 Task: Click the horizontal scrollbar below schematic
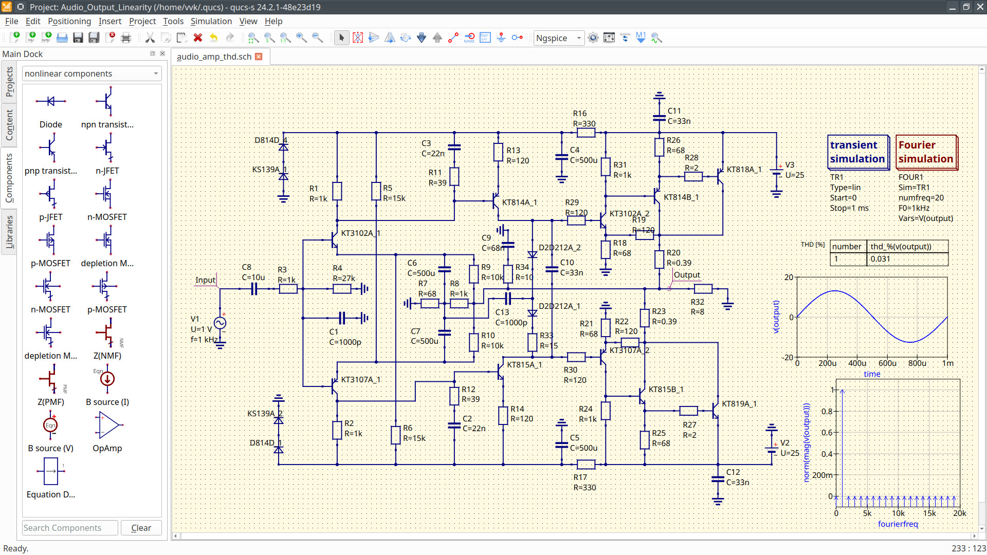[x=576, y=536]
